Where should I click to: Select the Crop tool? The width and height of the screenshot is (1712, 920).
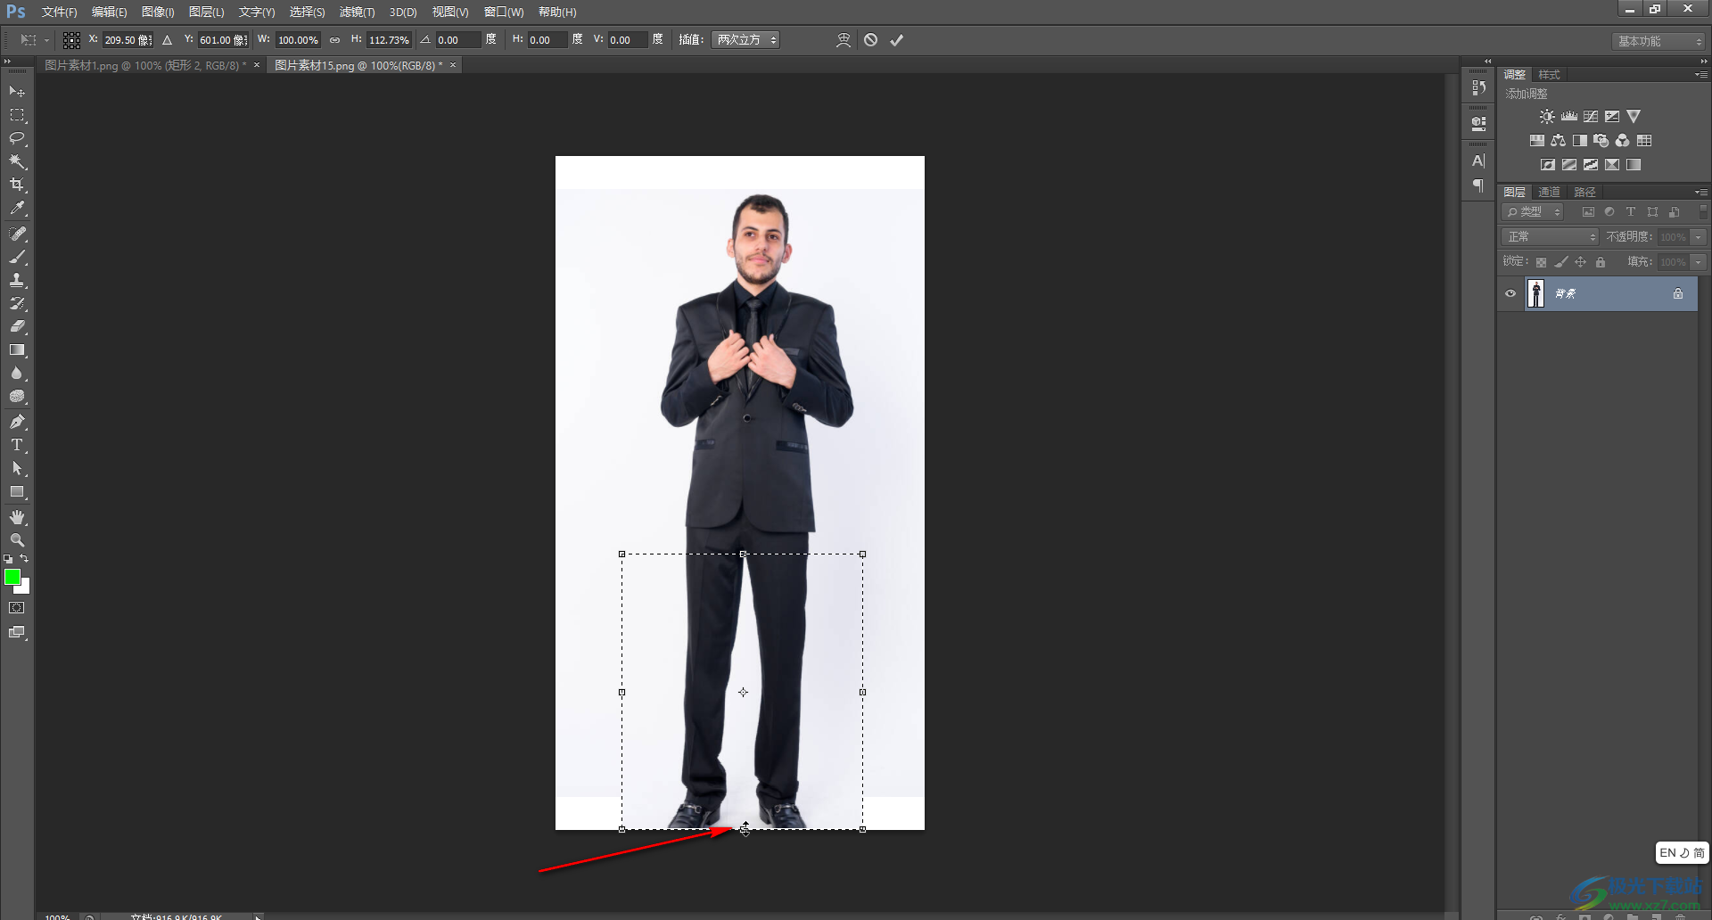pyautogui.click(x=17, y=185)
